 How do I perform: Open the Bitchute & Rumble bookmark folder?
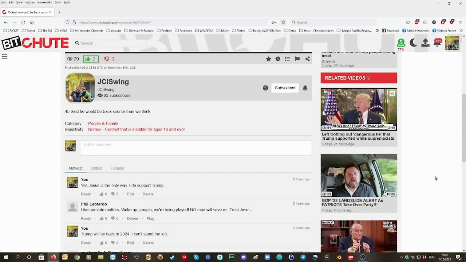point(139,31)
